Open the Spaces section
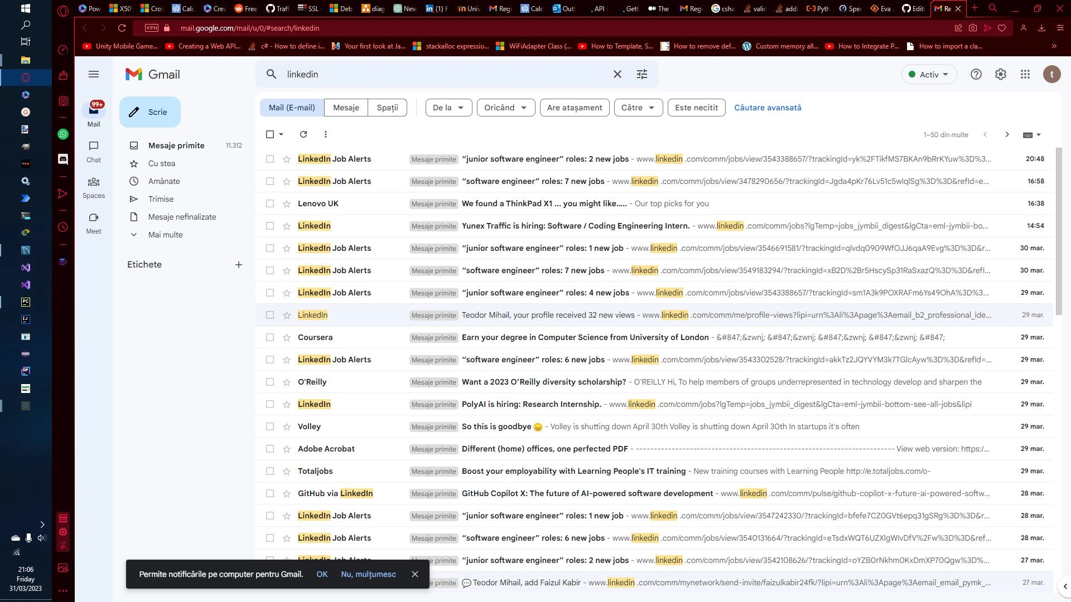Screen dimensions: 1071x602 click(94, 188)
